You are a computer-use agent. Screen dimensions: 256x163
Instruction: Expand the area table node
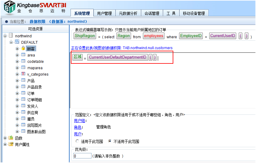17,55
